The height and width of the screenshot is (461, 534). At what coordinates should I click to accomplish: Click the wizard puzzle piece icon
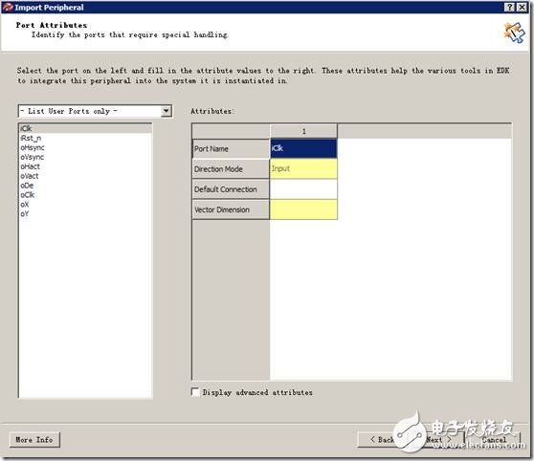[514, 33]
